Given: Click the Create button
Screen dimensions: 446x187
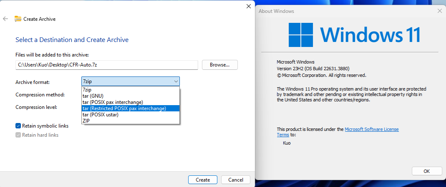Looking at the screenshot, I should 203,180.
